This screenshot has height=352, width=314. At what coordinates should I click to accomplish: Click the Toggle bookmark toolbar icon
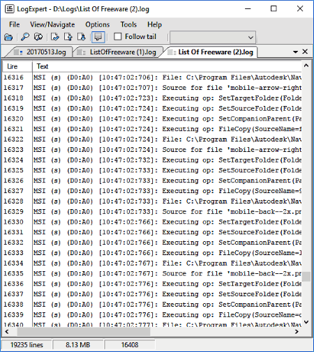click(55, 37)
